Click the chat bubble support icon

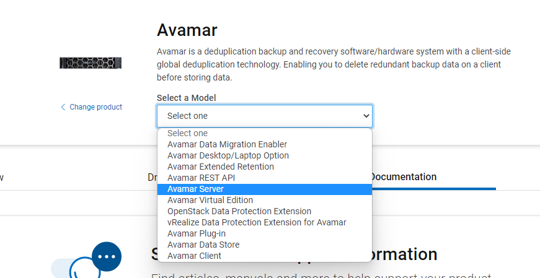click(x=107, y=257)
